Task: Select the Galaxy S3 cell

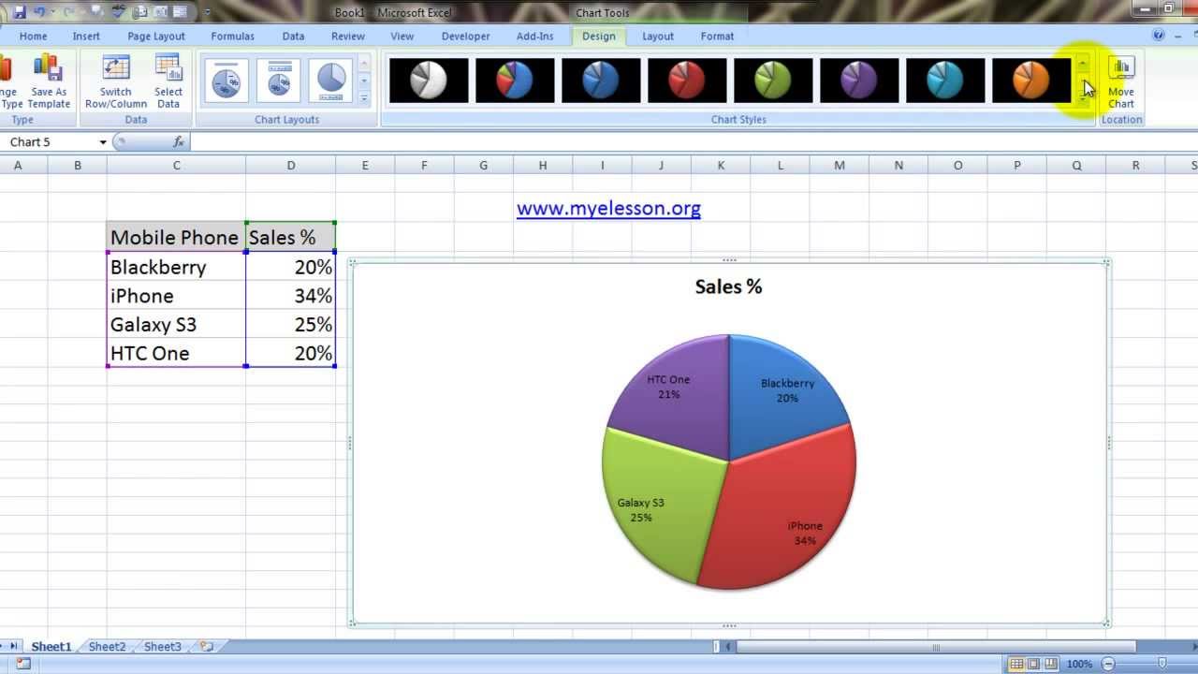Action: pos(176,324)
